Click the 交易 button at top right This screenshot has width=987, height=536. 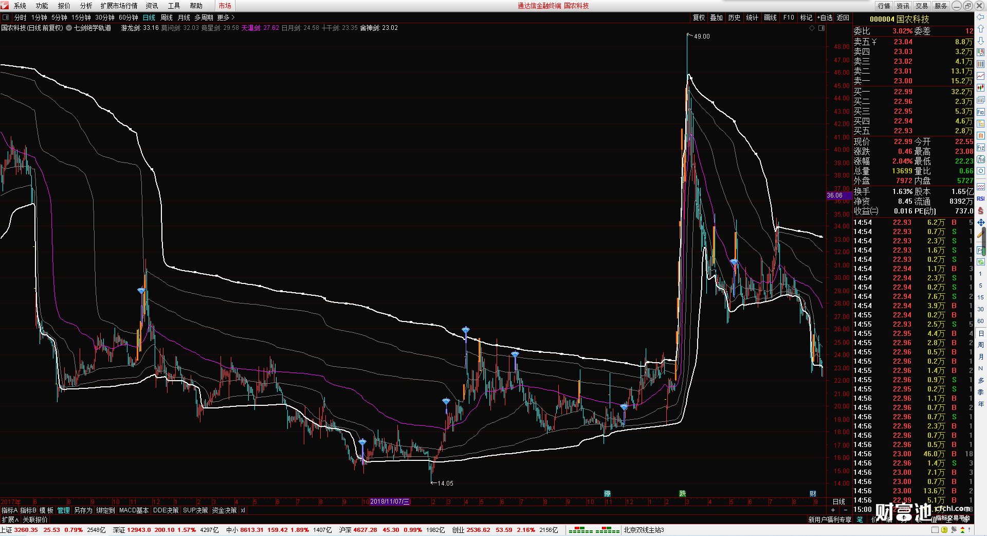[922, 6]
